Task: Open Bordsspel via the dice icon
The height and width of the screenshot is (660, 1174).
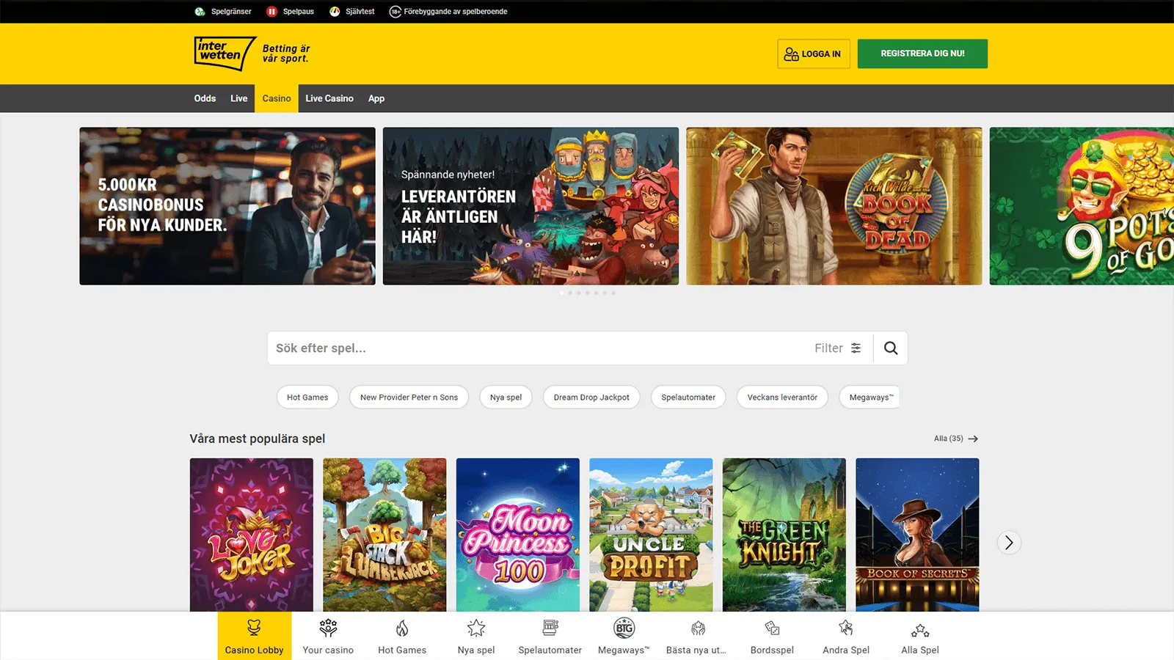Action: pyautogui.click(x=771, y=627)
